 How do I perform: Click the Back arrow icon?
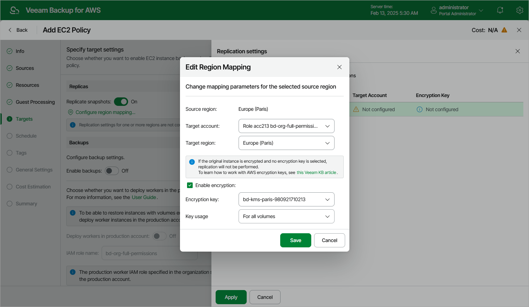[x=10, y=30]
